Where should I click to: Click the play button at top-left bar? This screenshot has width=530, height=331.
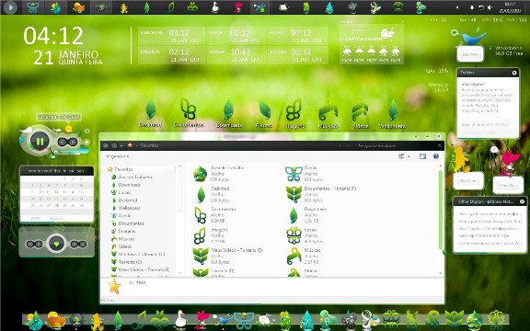(x=11, y=7)
